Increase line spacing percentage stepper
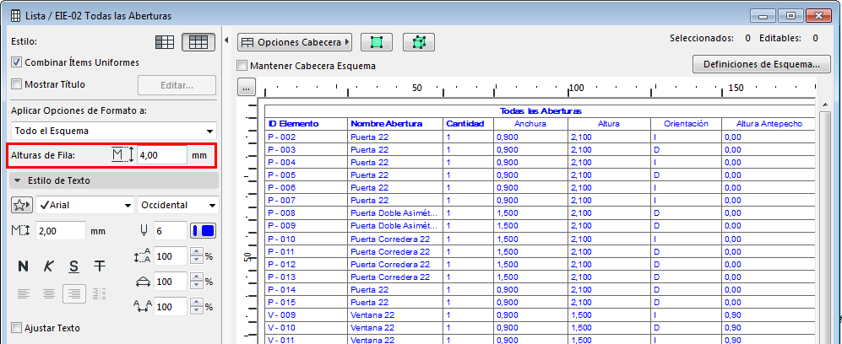Screen dimensions: 842x344 197,252
